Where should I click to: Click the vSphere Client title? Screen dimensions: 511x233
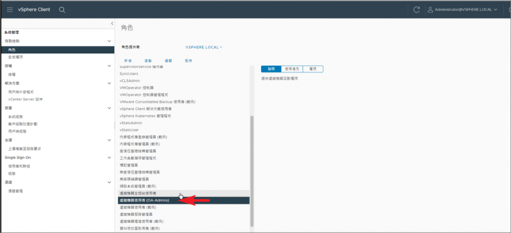coord(34,10)
